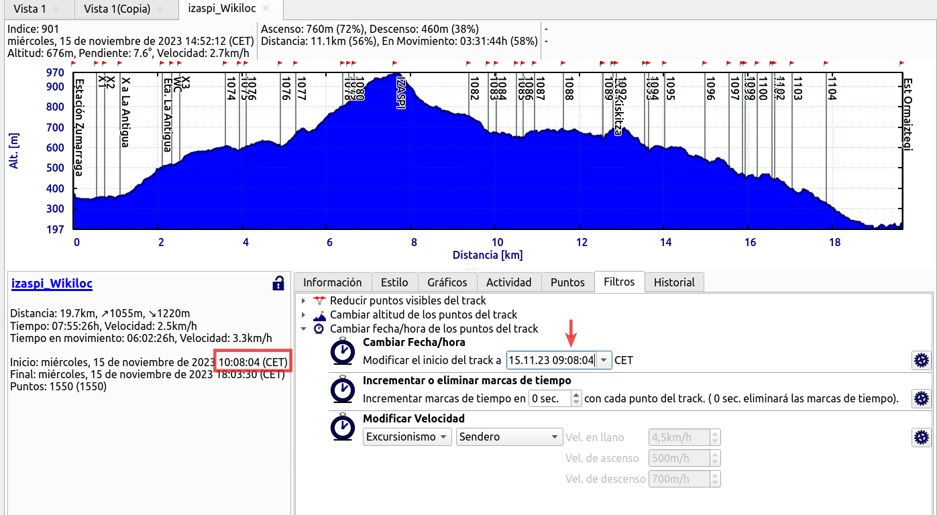Close the izaspi_Wikiloc tab

[266, 9]
